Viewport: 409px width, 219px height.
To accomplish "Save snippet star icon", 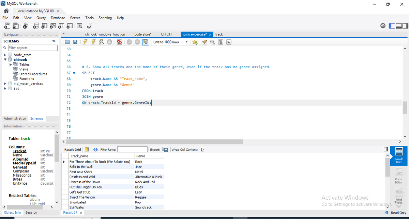I will [195, 42].
